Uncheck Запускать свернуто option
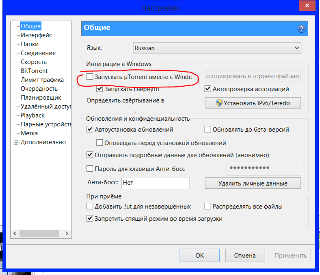This screenshot has height=275, width=320. pyautogui.click(x=99, y=89)
